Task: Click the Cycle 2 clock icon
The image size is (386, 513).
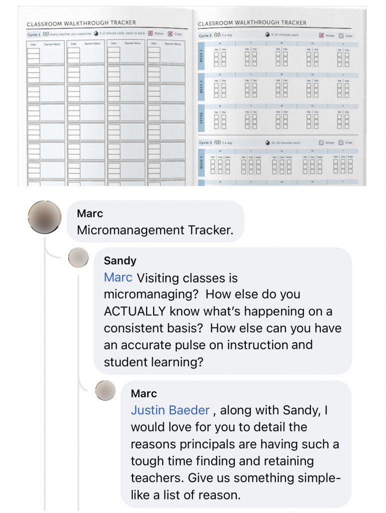Action: pos(267,35)
